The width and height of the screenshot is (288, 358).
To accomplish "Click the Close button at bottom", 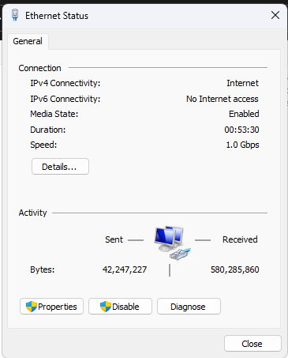I will [252, 344].
